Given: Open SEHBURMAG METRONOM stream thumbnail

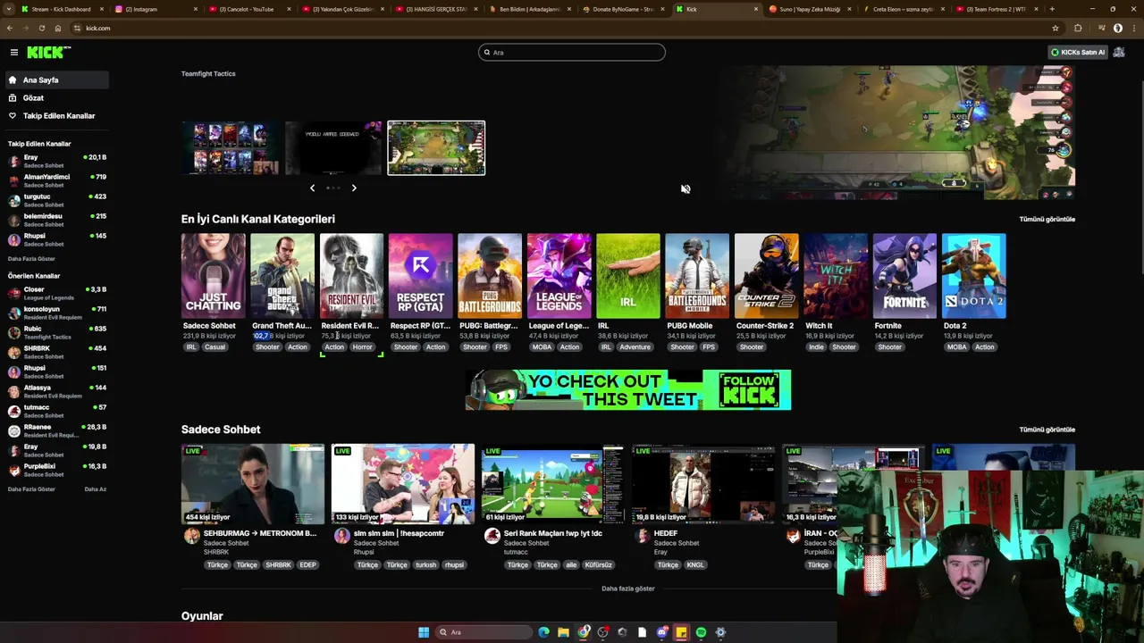Looking at the screenshot, I should click(x=253, y=484).
